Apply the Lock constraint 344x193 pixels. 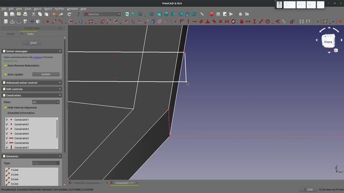[x=241, y=21]
